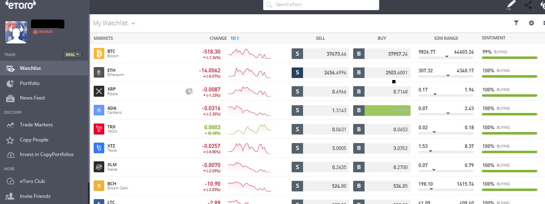
Task: Open the REAL account mode dropdown
Action: (x=73, y=54)
